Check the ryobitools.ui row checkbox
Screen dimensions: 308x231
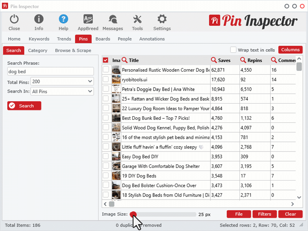coord(106,79)
